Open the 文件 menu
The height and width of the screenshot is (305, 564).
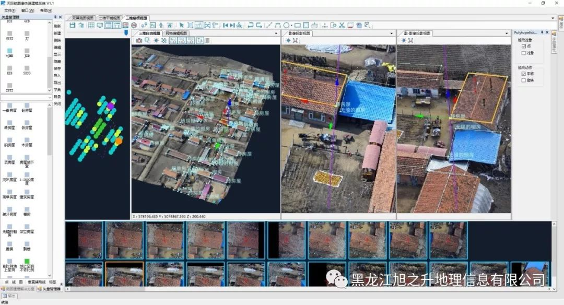coord(9,9)
